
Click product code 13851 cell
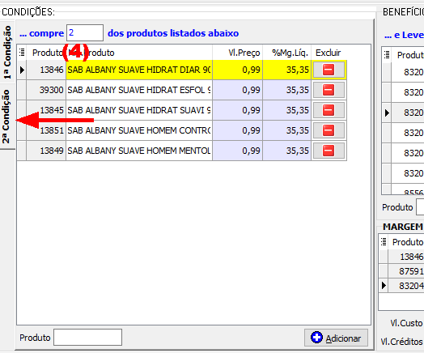46,130
